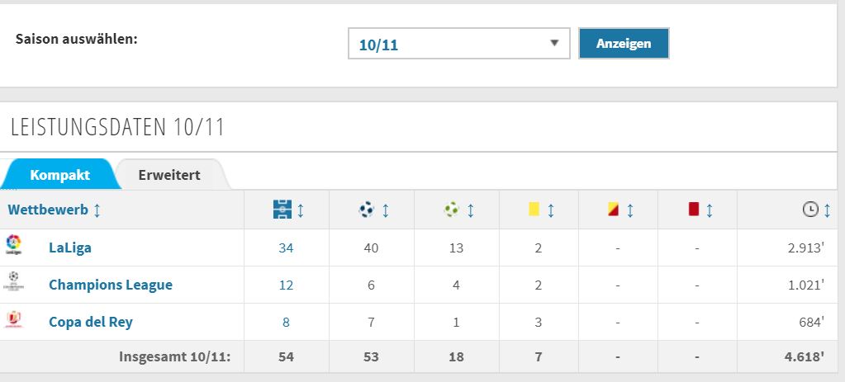Select the Kompakt tab
This screenshot has height=382, width=845.
(59, 175)
